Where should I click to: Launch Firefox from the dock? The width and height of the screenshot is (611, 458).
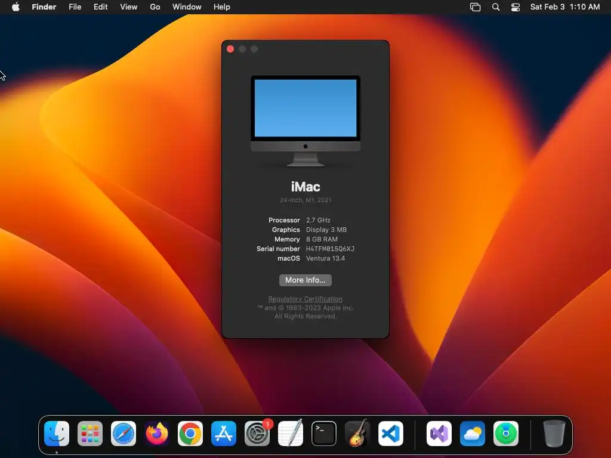tap(157, 434)
